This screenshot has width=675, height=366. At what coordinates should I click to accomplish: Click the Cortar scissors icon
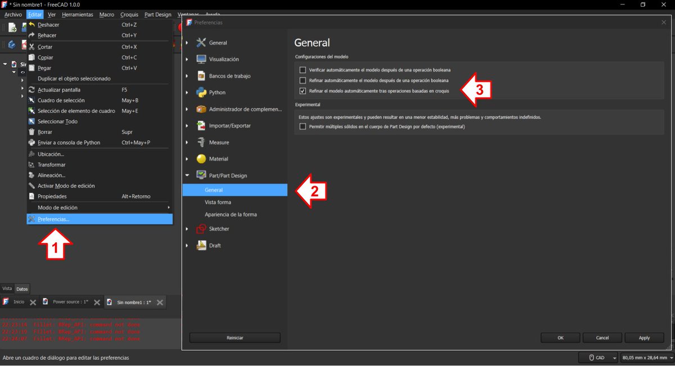(32, 47)
